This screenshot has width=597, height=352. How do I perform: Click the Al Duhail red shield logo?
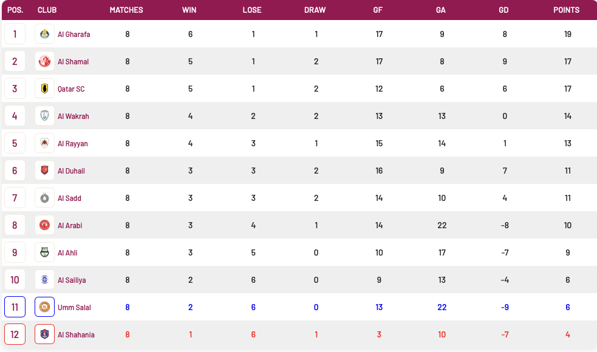click(x=44, y=171)
